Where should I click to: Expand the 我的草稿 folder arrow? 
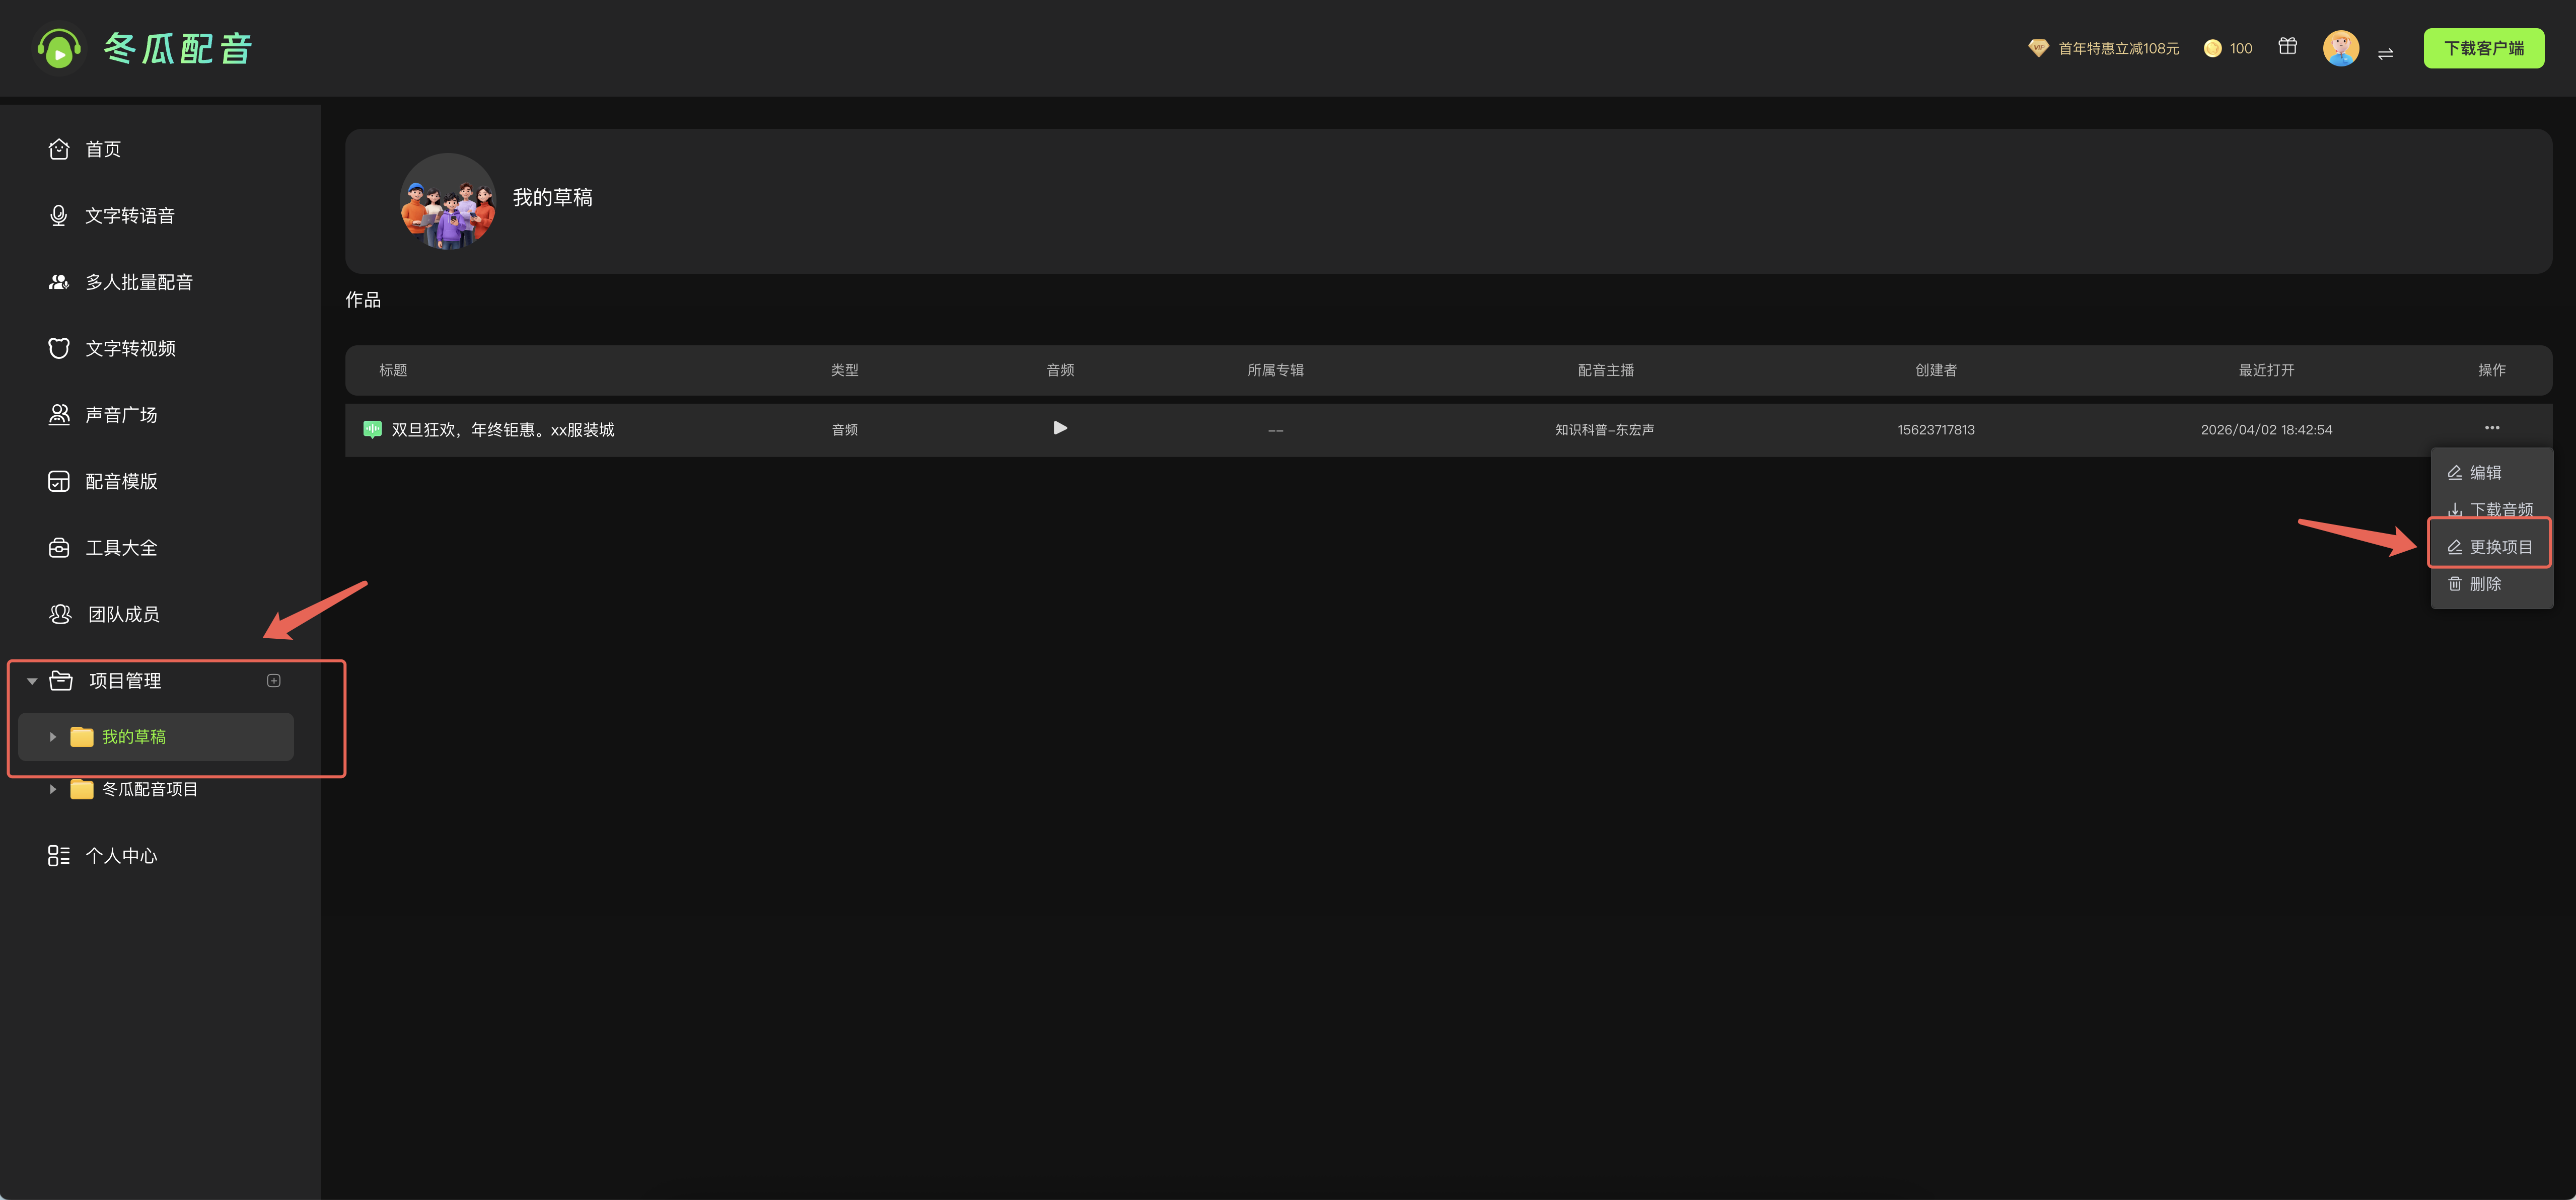(x=53, y=737)
